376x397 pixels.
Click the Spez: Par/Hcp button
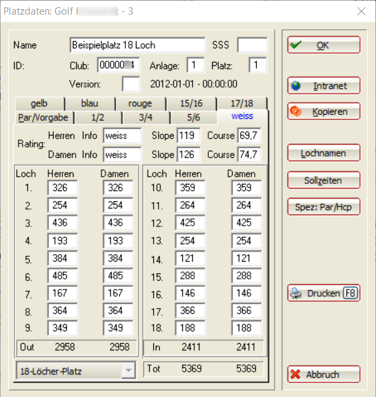[324, 207]
